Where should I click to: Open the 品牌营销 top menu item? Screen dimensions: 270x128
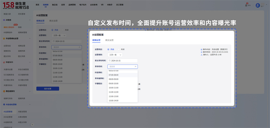click(72, 5)
